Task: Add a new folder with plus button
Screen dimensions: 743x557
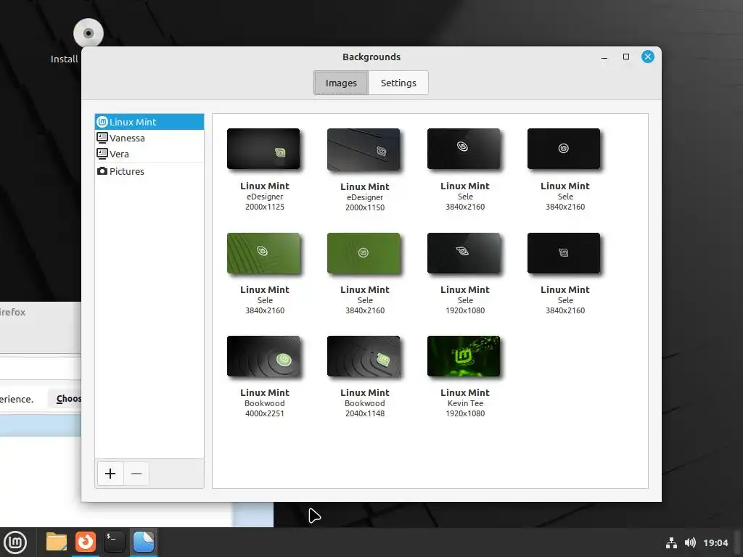Action: (110, 474)
